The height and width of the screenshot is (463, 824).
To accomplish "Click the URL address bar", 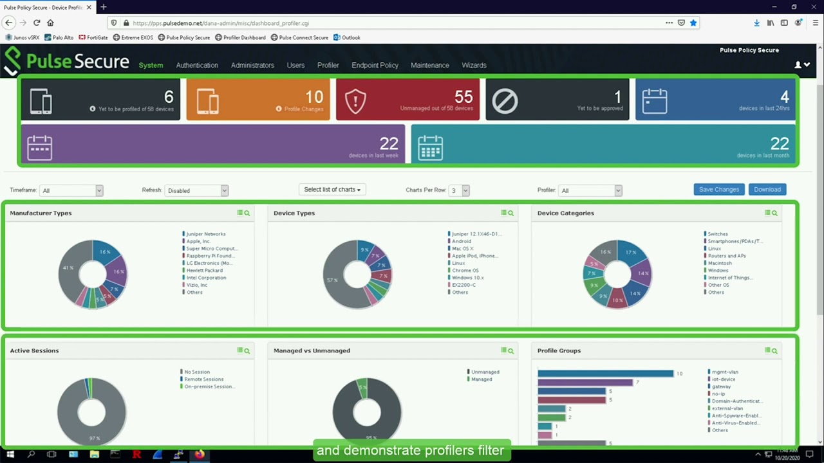I will coord(399,23).
